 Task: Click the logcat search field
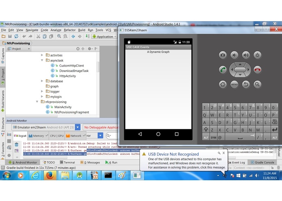[112, 135]
